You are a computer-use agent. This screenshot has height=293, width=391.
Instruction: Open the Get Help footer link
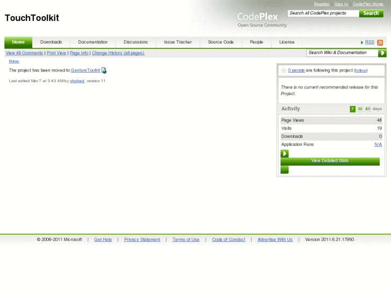103,240
